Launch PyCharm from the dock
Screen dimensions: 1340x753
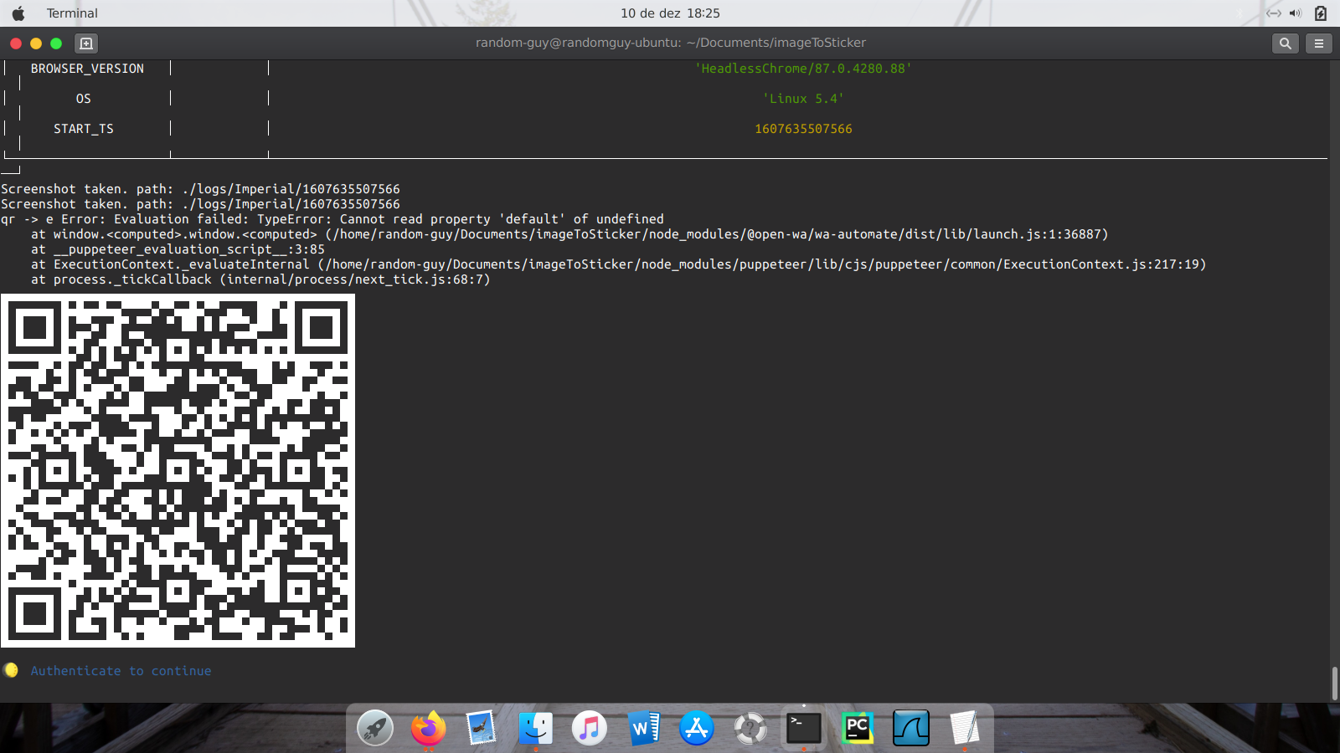[857, 728]
